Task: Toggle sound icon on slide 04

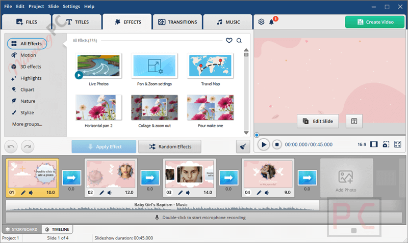Action: (267, 193)
